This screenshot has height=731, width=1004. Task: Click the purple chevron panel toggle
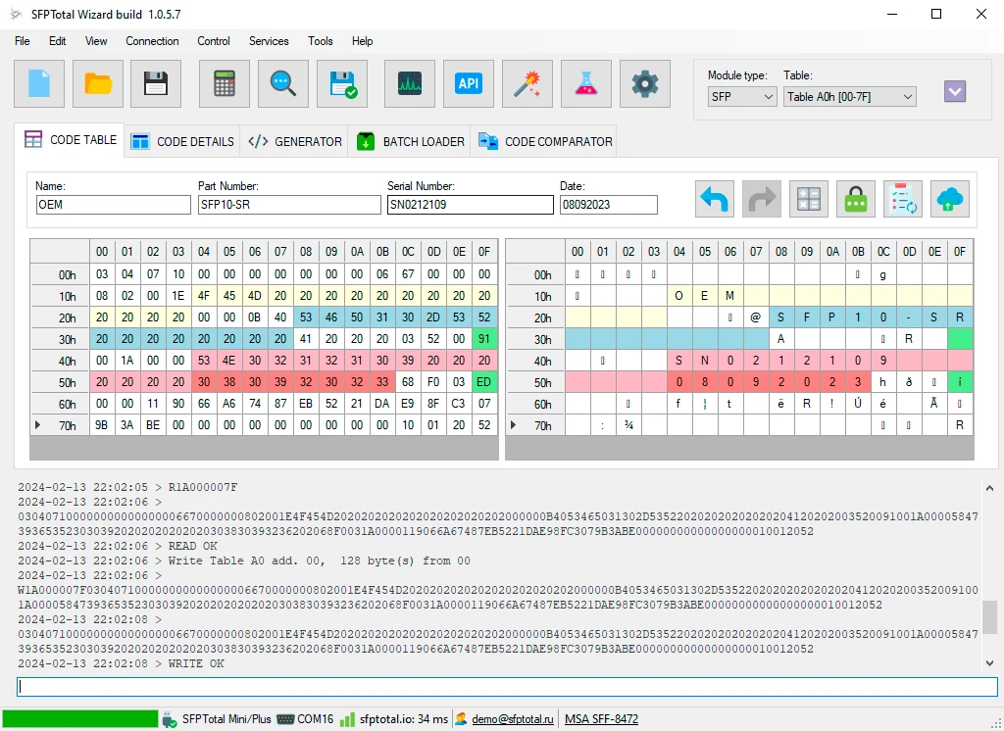[x=955, y=91]
